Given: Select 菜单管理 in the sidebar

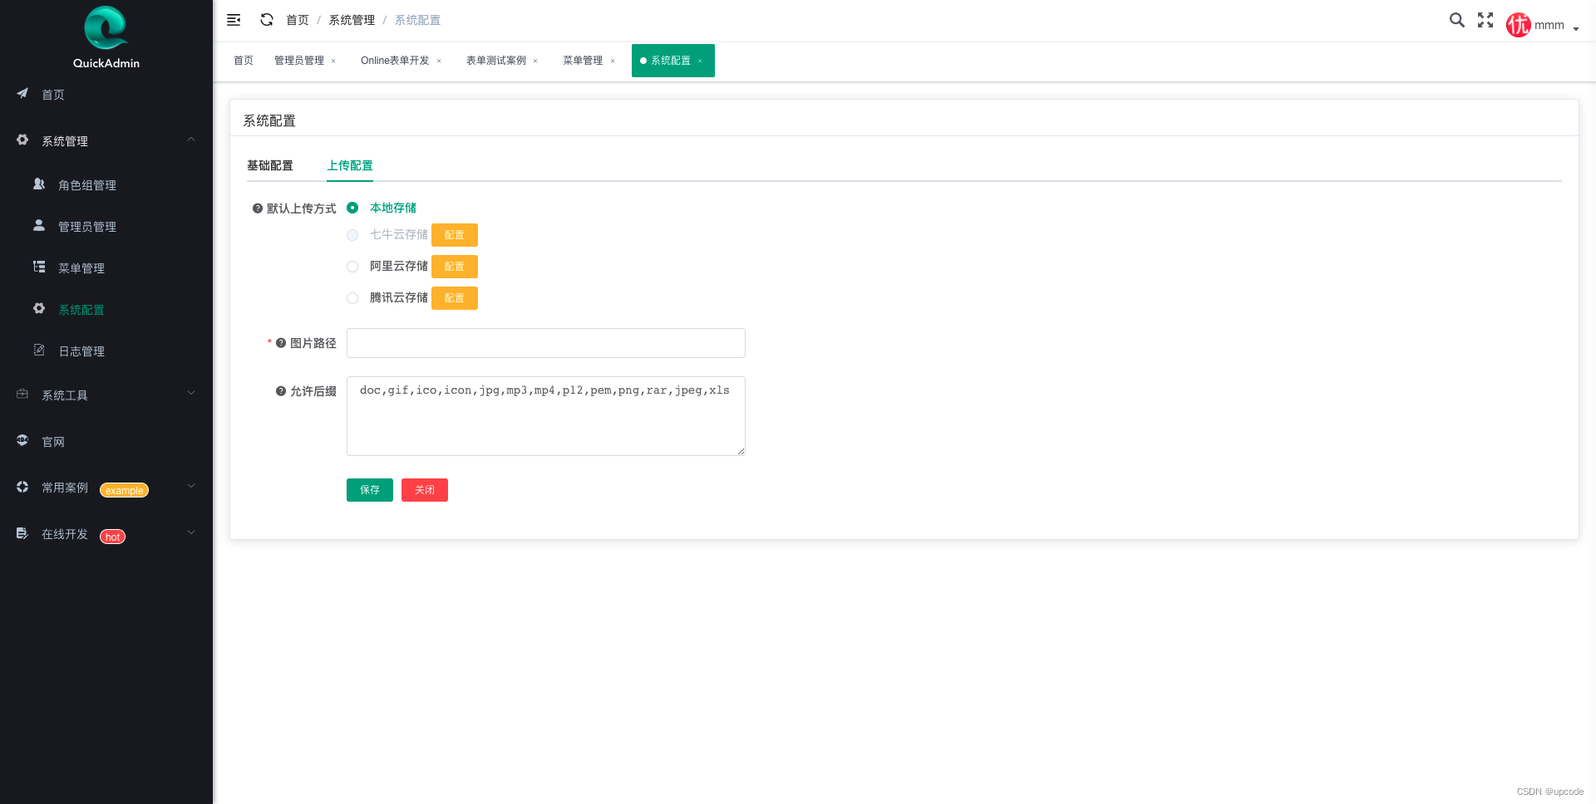Looking at the screenshot, I should pyautogui.click(x=81, y=267).
